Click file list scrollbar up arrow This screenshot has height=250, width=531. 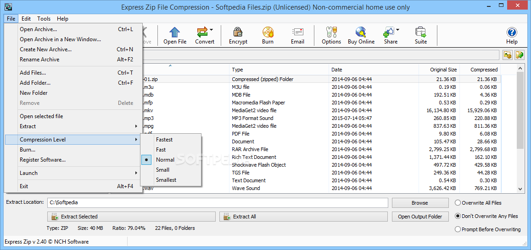[x=520, y=69]
